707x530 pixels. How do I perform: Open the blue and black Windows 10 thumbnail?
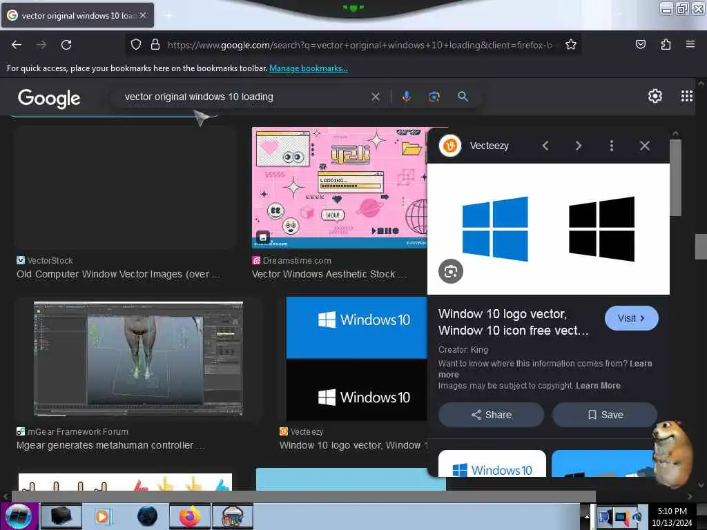pos(357,359)
